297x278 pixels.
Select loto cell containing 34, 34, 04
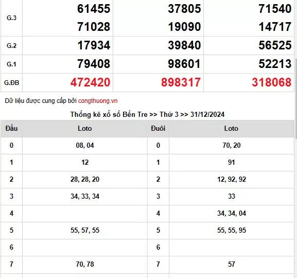232,213
